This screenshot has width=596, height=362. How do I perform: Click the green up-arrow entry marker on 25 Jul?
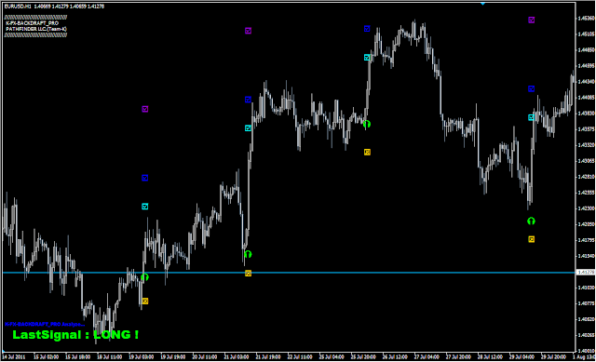coord(366,124)
